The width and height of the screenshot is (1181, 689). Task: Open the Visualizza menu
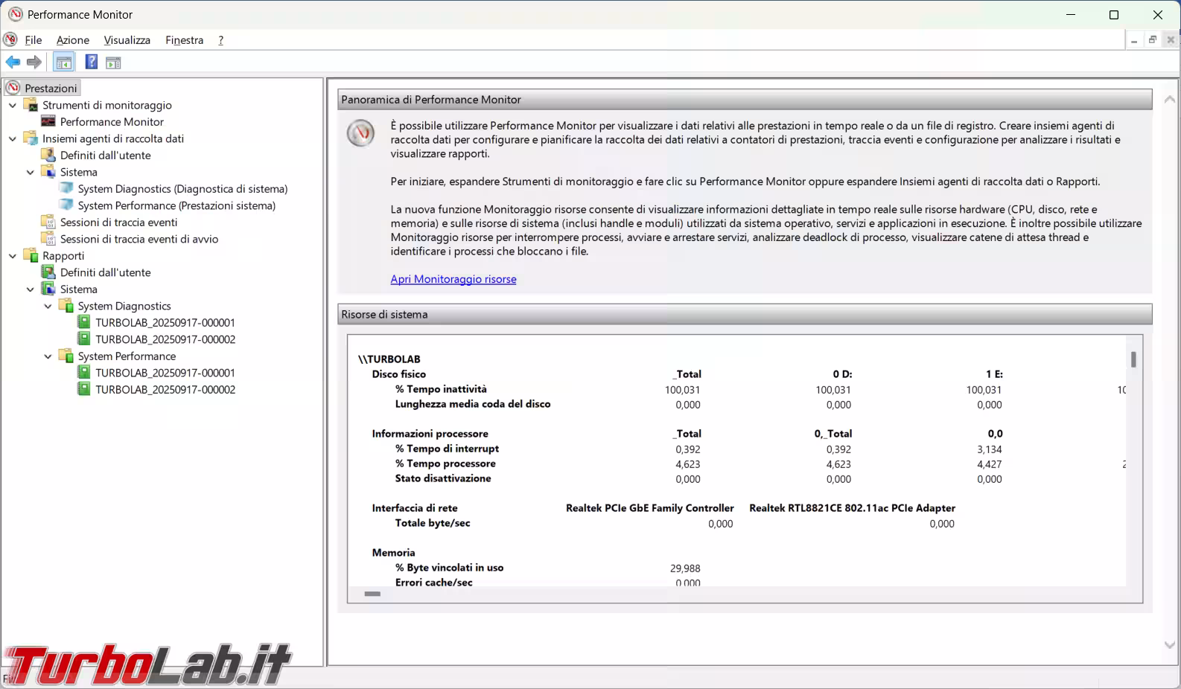point(127,40)
